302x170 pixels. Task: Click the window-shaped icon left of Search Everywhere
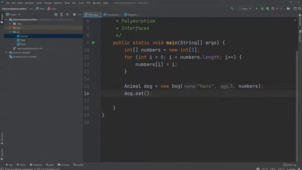(295, 8)
